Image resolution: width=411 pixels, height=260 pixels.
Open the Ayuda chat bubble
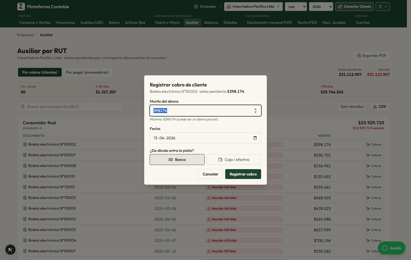(x=392, y=248)
